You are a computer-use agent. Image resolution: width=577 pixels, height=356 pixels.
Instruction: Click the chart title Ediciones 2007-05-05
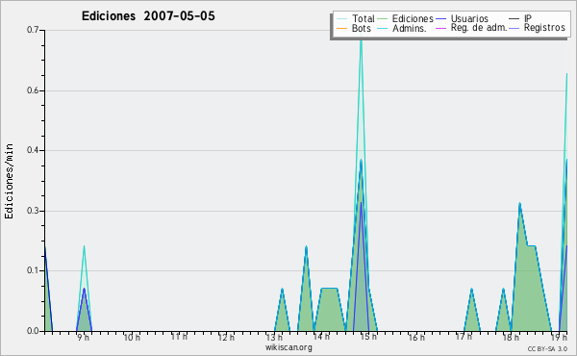148,16
